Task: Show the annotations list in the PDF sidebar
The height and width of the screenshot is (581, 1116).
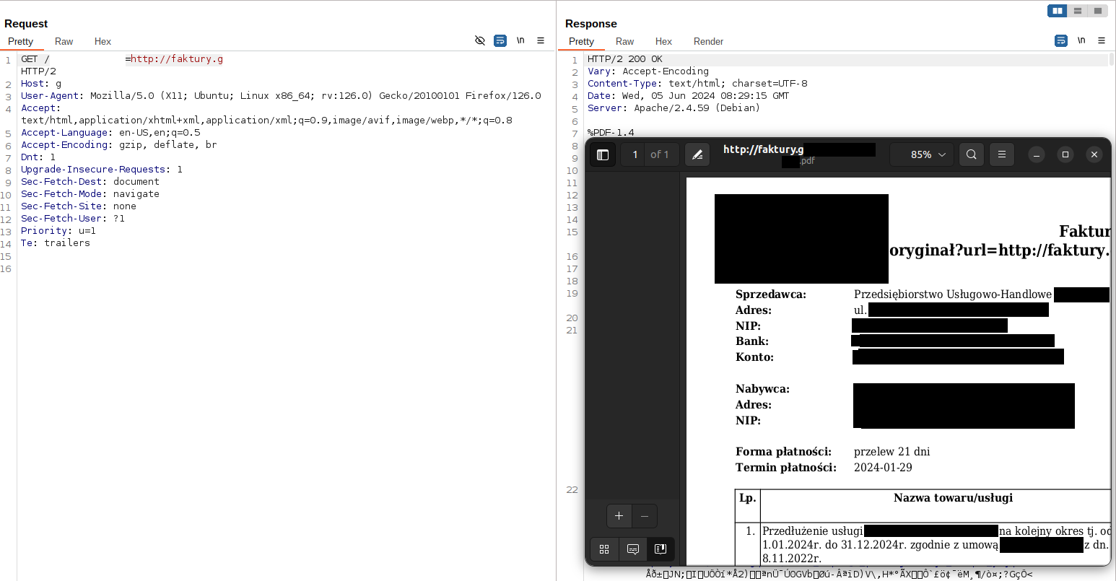Action: click(633, 549)
